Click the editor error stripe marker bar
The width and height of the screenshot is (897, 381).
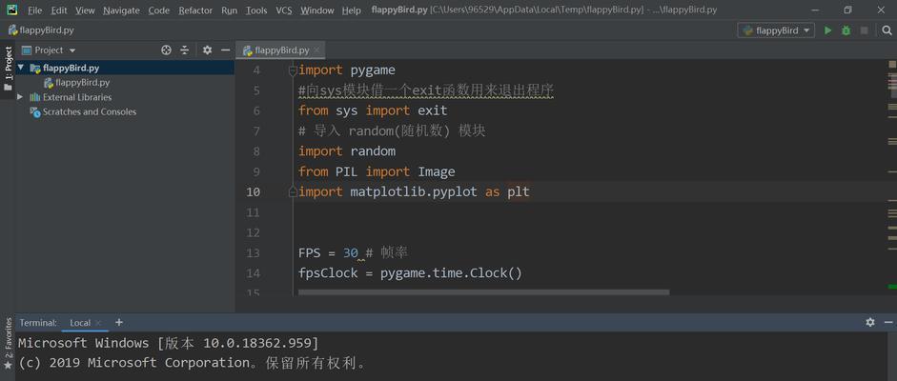click(892, 177)
